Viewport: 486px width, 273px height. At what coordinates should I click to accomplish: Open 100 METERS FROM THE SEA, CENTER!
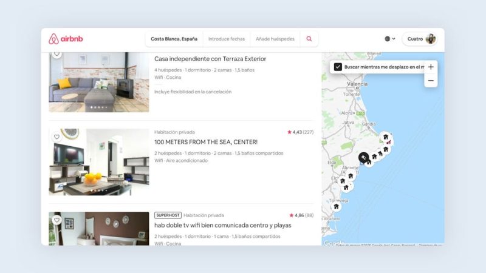pos(206,142)
